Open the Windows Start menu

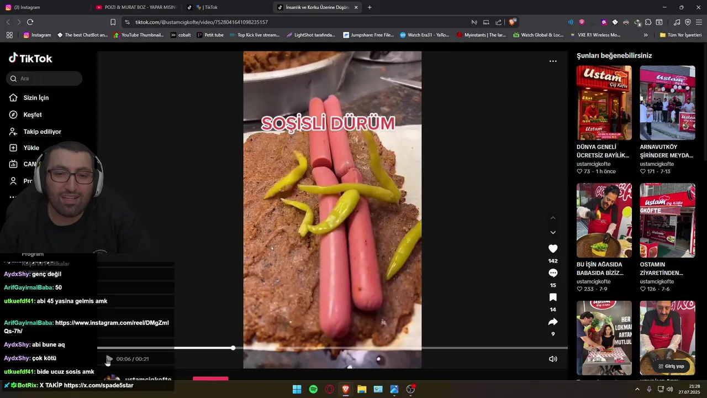(x=297, y=389)
